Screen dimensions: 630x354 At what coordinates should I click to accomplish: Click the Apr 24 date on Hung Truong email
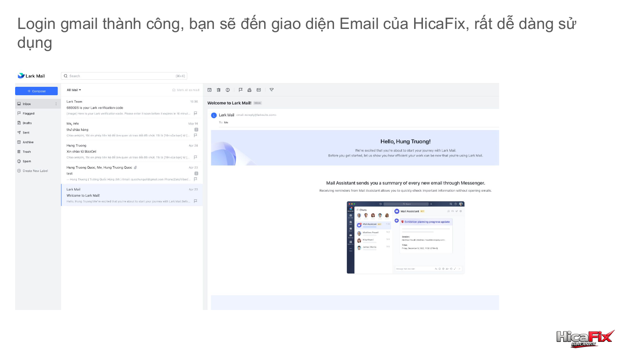point(193,146)
